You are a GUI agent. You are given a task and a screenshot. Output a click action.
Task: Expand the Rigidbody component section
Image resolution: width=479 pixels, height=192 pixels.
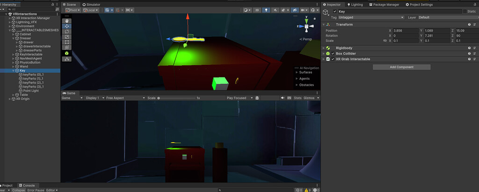[324, 48]
